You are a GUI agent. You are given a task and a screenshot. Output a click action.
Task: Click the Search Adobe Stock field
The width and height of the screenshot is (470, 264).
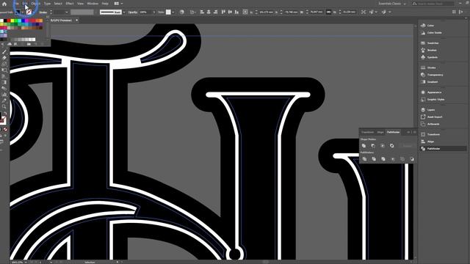pos(433,4)
